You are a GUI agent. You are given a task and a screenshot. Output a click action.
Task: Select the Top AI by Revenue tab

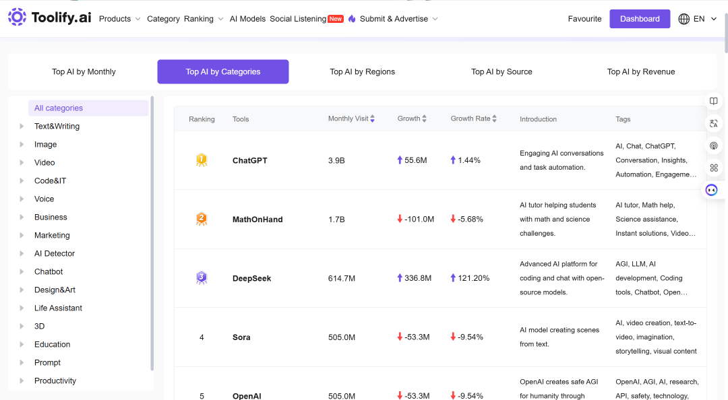pos(641,72)
